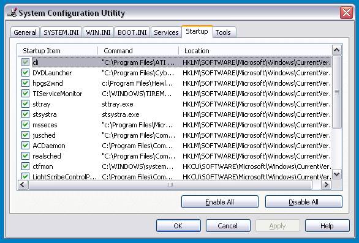Select the sttray item name
Viewport: 359px width, 243px height.
pos(42,104)
